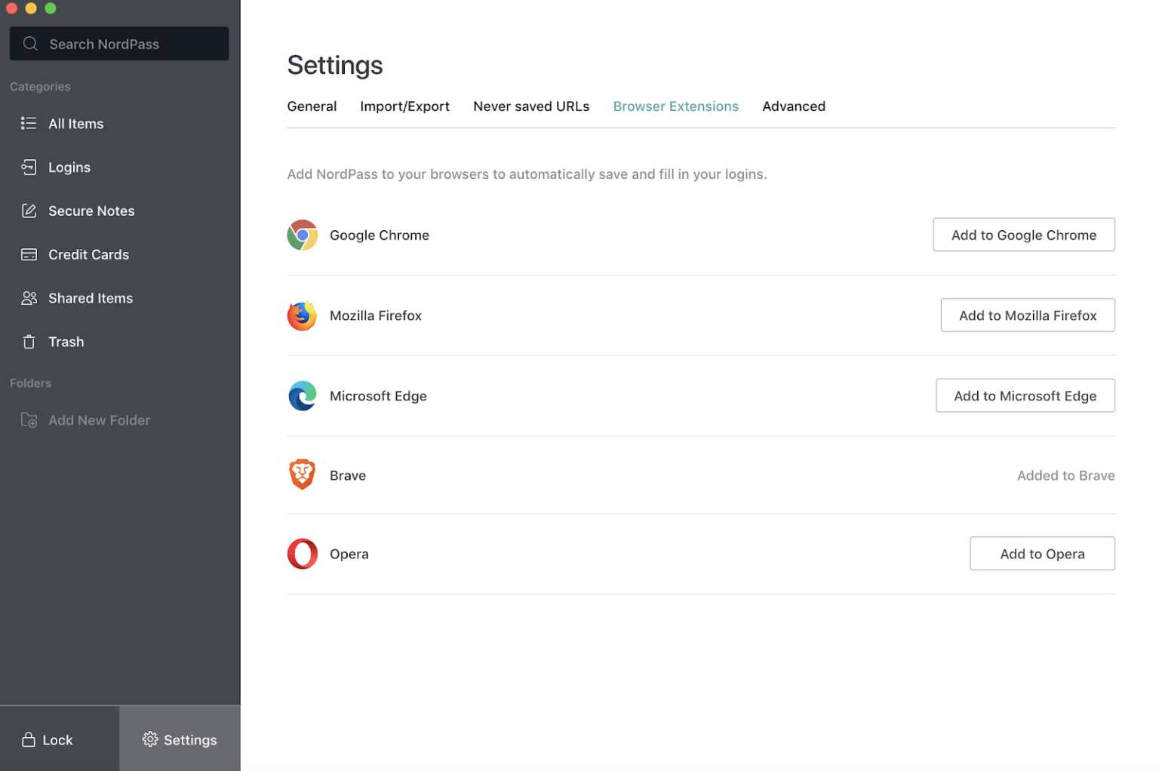1159x771 pixels.
Task: Click the Search NordPass field
Action: pos(118,43)
